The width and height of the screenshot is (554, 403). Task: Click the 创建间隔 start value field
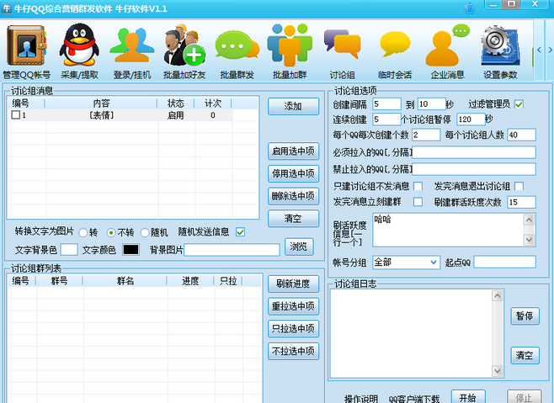(386, 104)
